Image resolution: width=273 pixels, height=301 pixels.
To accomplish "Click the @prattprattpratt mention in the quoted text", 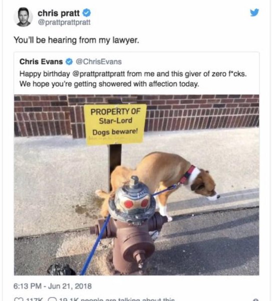I will click(99, 74).
